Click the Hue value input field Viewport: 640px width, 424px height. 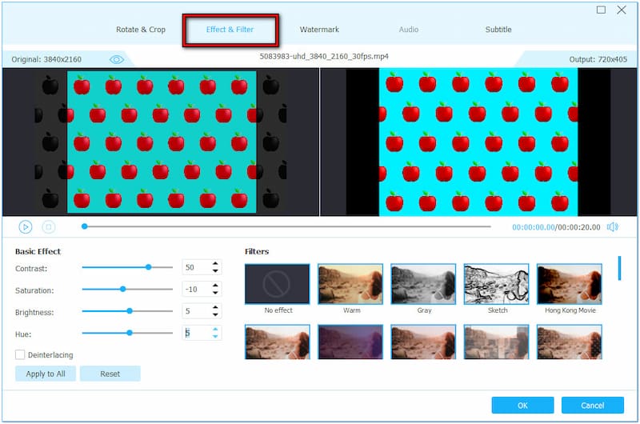pos(195,332)
